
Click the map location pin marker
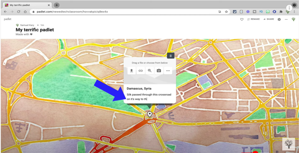pos(149,114)
